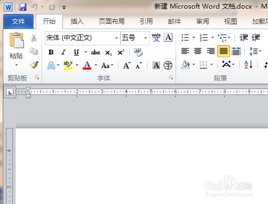
Task: Apply paragraph shading paint bucket
Action: 185,65
